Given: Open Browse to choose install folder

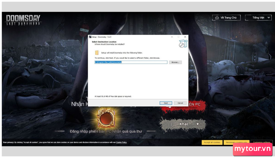Looking at the screenshot, I should pos(175,62).
